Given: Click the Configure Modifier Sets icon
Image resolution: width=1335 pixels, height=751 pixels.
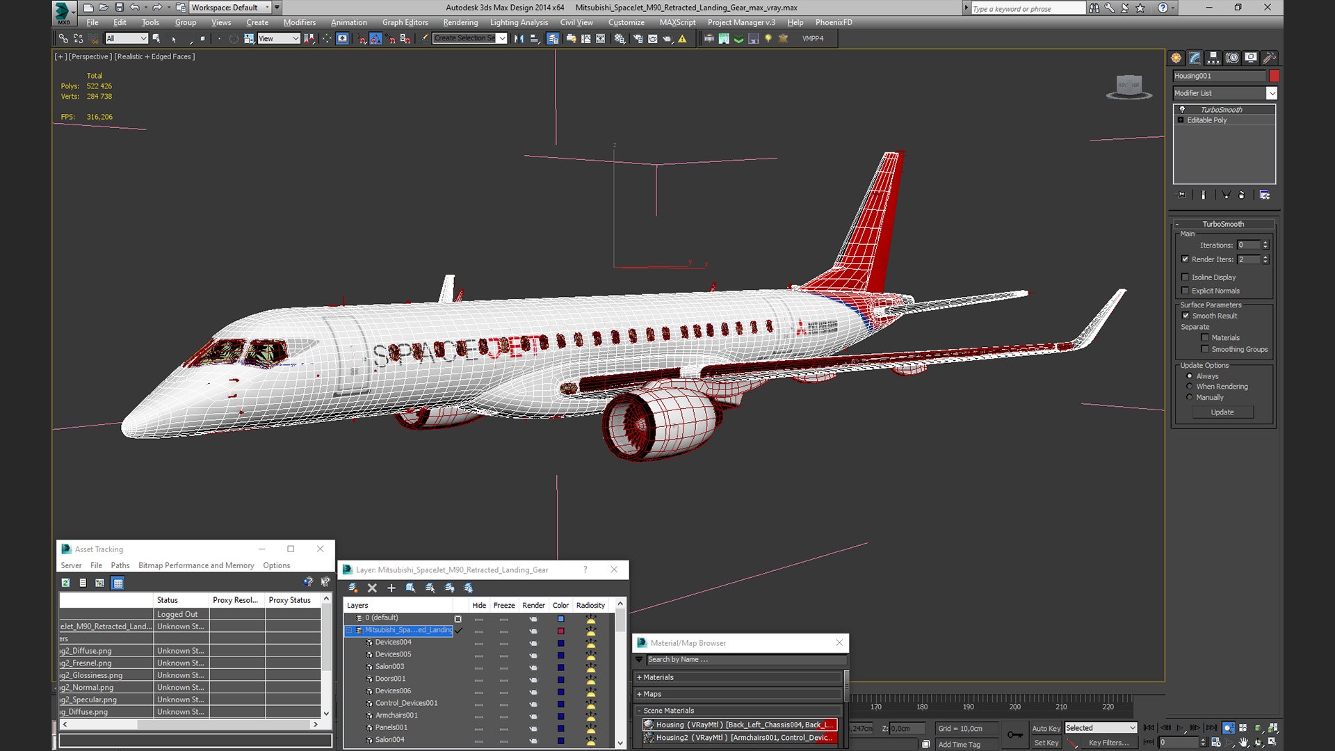Looking at the screenshot, I should (1265, 195).
